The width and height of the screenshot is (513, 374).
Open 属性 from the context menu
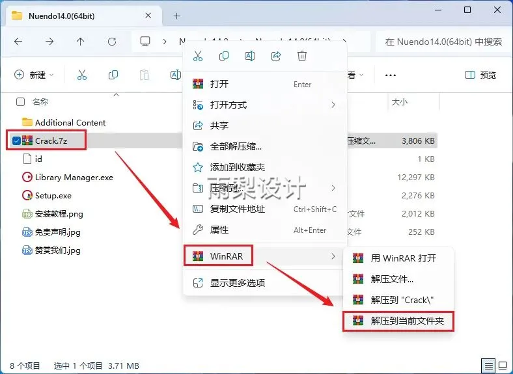[264, 230]
